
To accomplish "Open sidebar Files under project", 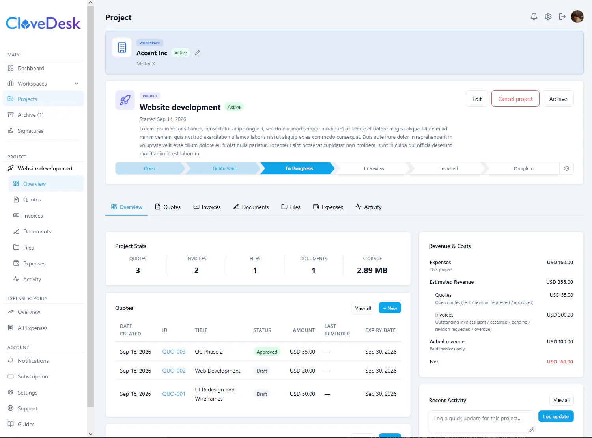I will [46, 248].
